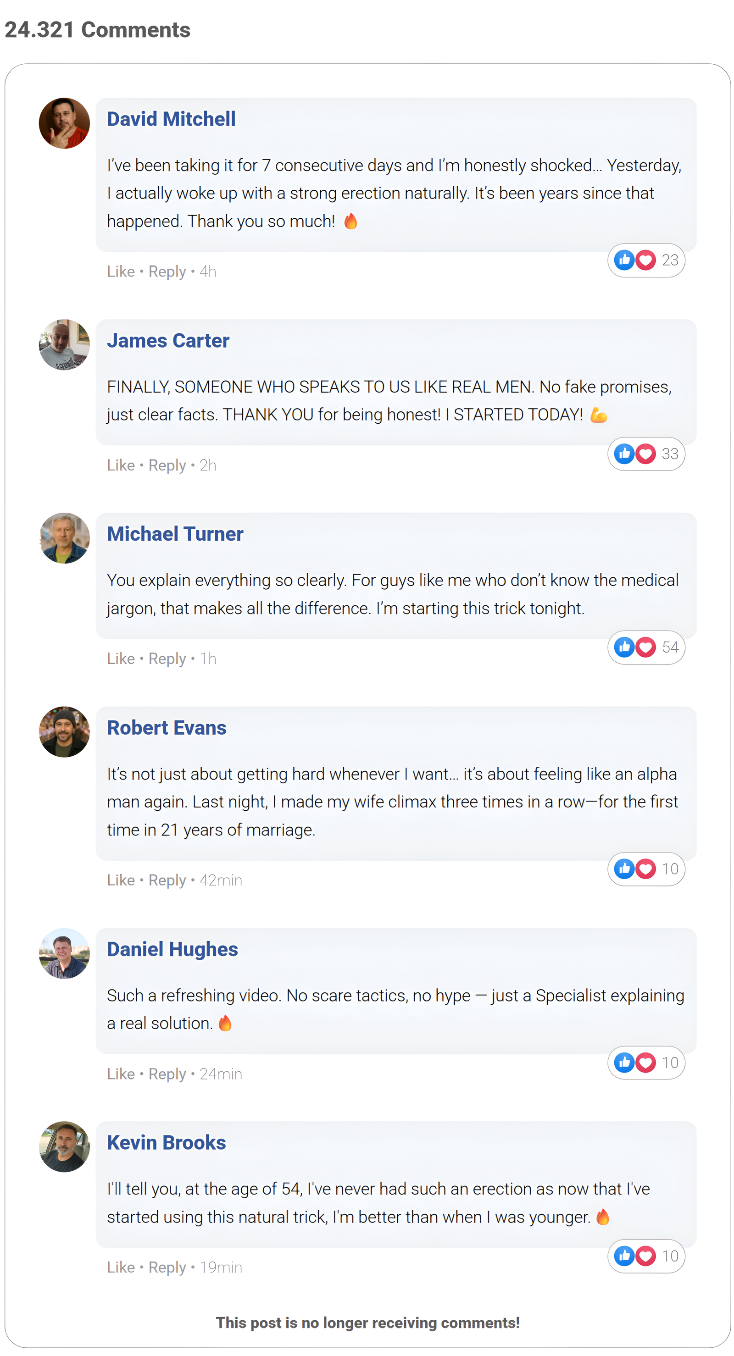
Task: Open Michael Turner's profile avatar
Action: [64, 538]
